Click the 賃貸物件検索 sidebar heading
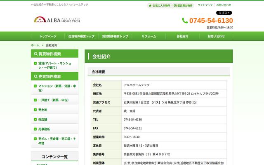 tap(55, 54)
